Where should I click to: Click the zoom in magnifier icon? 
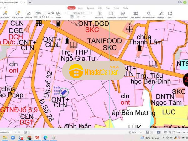click(x=54, y=13)
